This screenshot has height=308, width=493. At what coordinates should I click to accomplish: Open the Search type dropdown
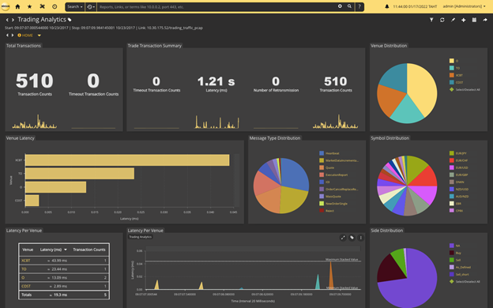click(x=75, y=6)
